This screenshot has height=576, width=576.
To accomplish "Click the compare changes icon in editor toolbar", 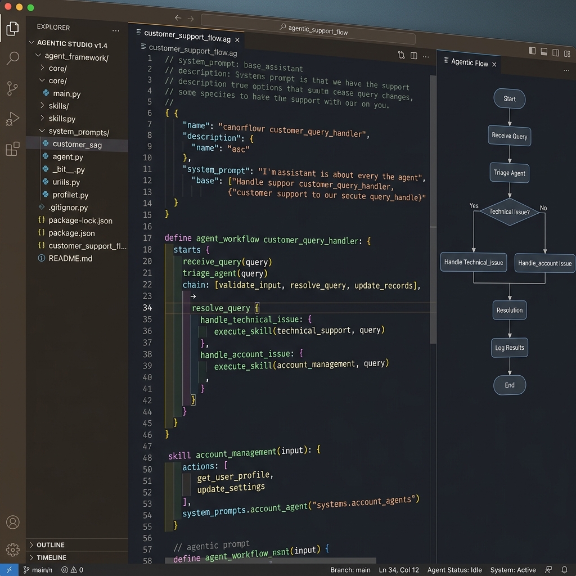I will tap(401, 55).
